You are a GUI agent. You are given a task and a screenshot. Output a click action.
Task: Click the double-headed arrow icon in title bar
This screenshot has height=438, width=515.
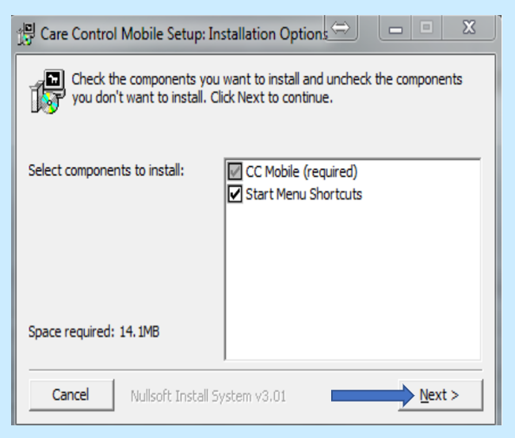[x=341, y=29]
